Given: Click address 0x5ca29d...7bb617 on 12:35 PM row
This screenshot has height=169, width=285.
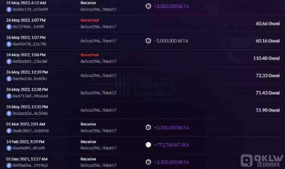Looking at the screenshot, I should (99, 110).
